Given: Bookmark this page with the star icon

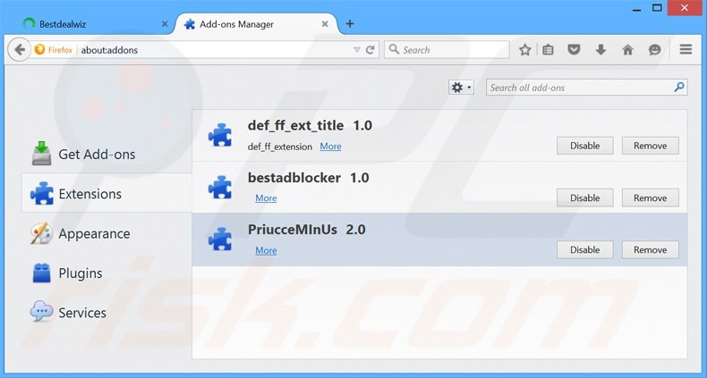Looking at the screenshot, I should (x=524, y=50).
